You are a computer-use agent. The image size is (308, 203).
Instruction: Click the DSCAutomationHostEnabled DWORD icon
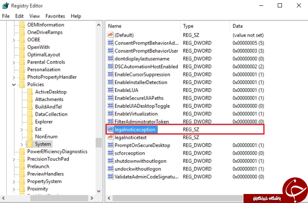point(110,66)
